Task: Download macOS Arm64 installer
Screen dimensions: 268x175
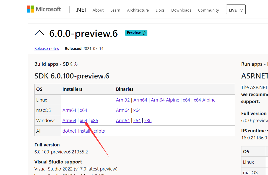Action: (x=69, y=110)
